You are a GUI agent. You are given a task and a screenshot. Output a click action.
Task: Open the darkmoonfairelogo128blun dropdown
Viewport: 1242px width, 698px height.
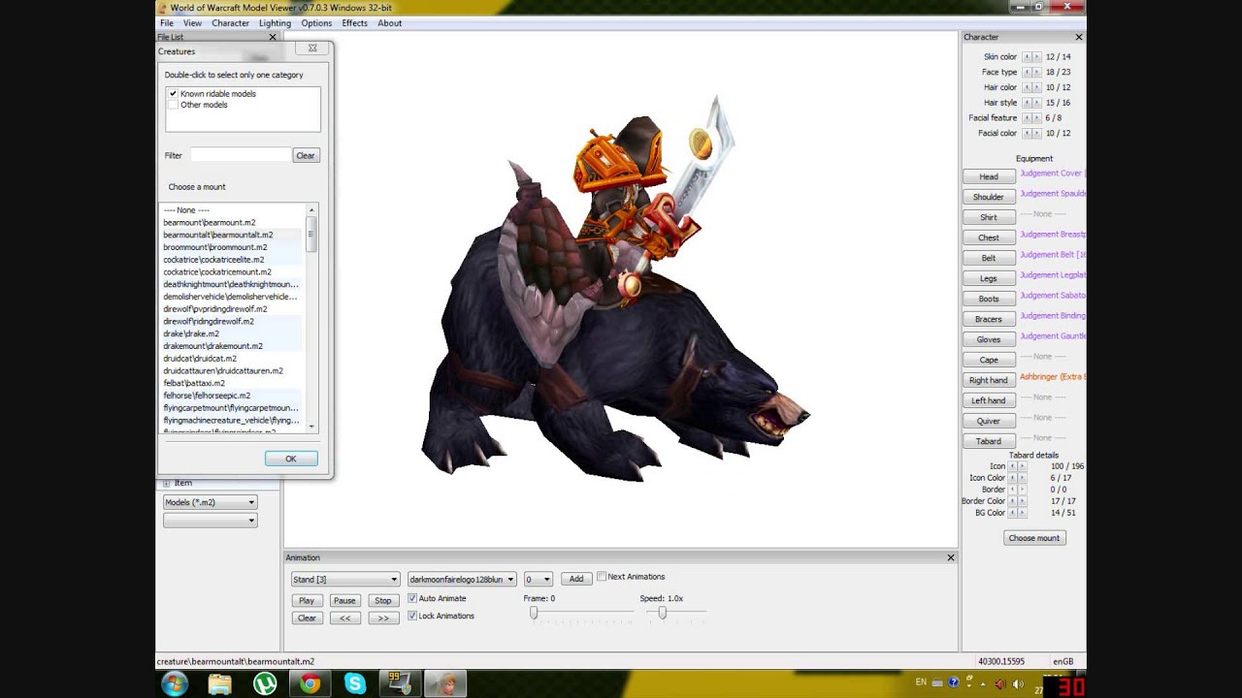click(462, 579)
